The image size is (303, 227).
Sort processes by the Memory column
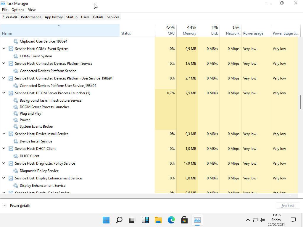click(189, 33)
